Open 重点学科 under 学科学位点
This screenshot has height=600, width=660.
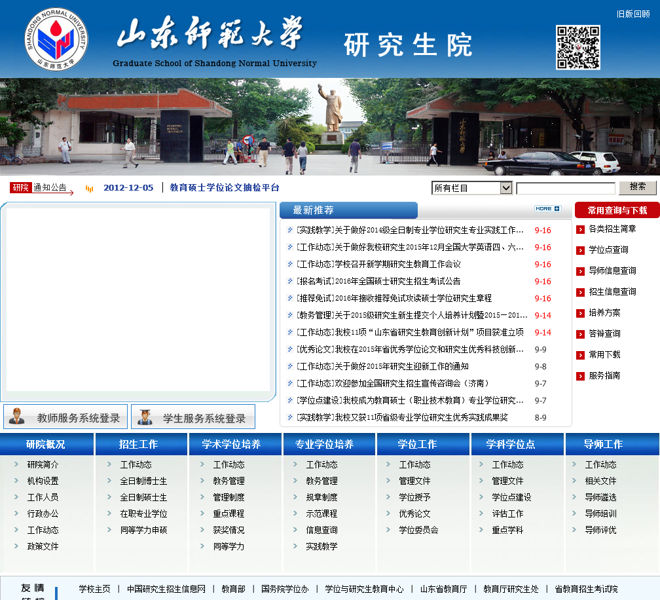click(507, 530)
